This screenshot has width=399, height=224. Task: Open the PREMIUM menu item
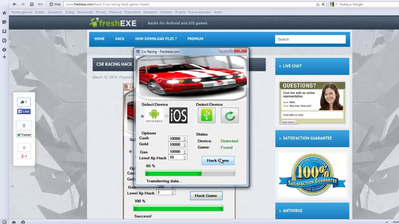[195, 39]
